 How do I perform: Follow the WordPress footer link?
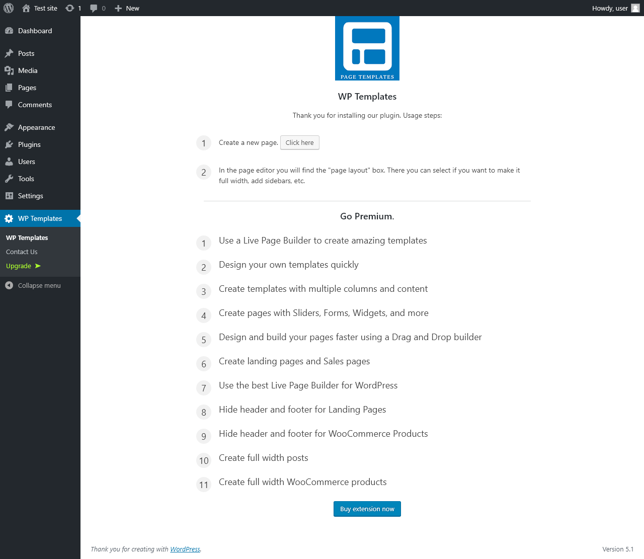[185, 549]
